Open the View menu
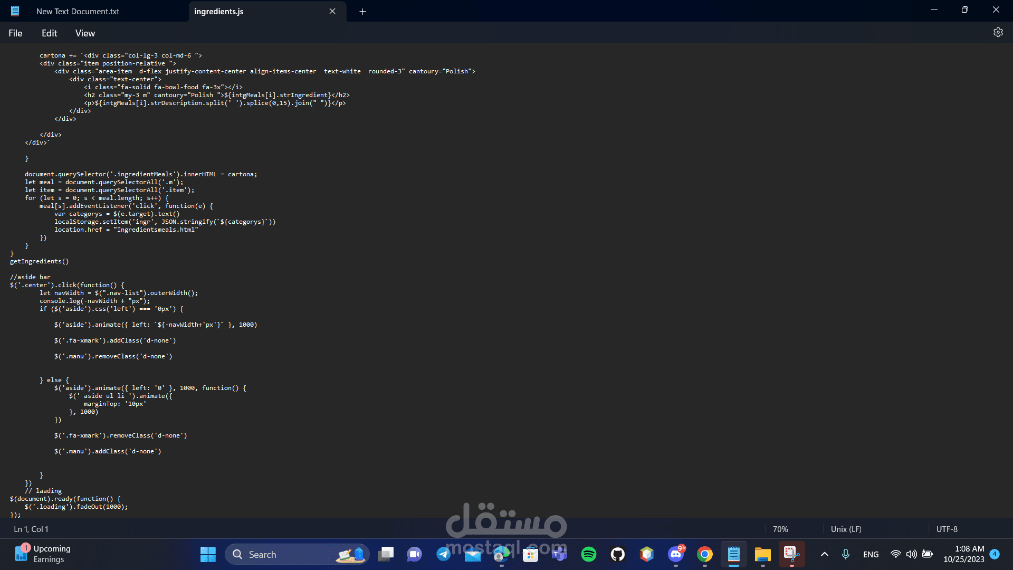1013x570 pixels. [x=85, y=33]
